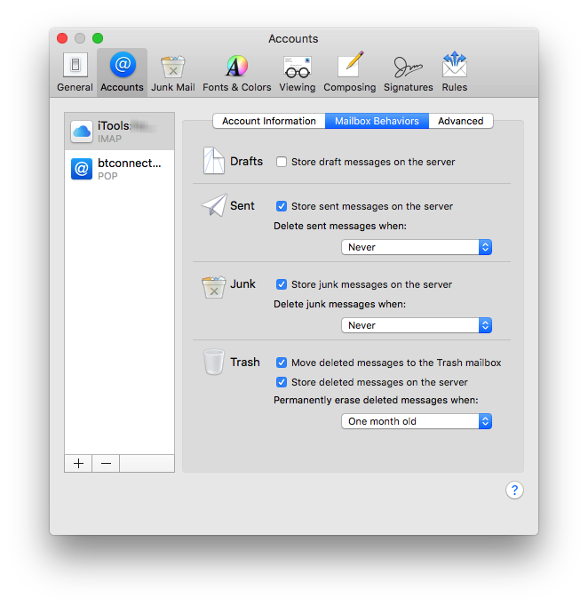Switch to the Advanced tab
The image size is (588, 606).
460,121
